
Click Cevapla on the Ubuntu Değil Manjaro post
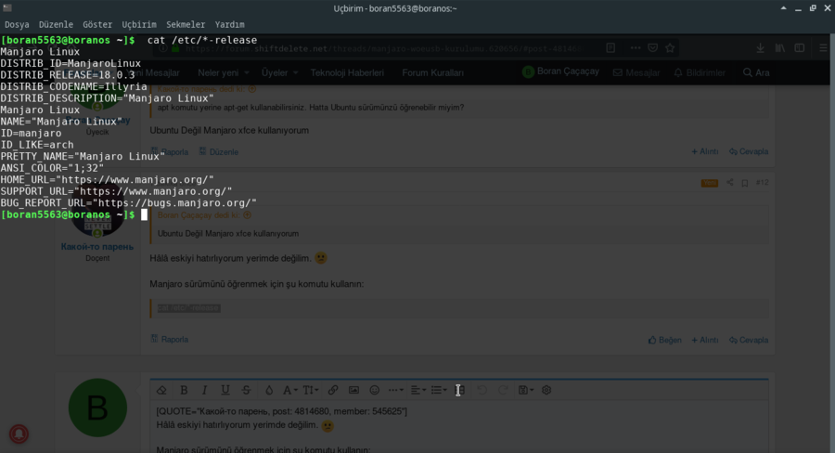(x=749, y=152)
